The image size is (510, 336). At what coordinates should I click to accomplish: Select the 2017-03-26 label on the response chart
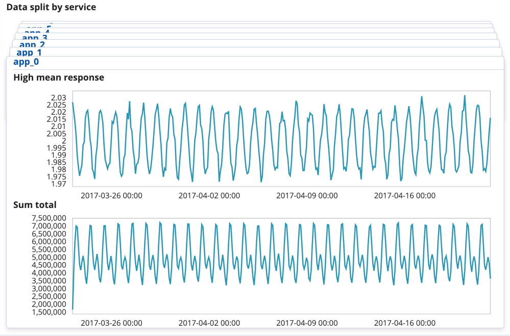(x=111, y=195)
